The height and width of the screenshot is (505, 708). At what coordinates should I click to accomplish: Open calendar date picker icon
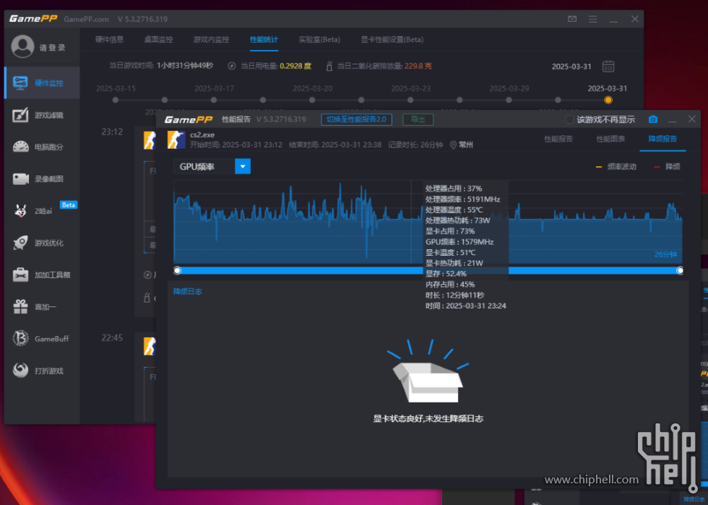608,66
